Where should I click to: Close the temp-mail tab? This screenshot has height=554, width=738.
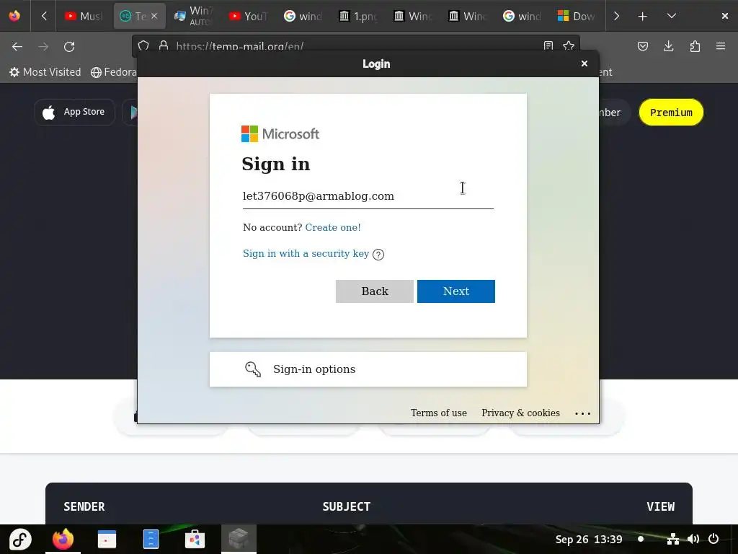pos(154,17)
